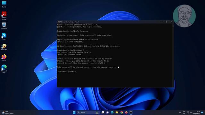Maximize the Command Prompt window

(x=167, y=22)
